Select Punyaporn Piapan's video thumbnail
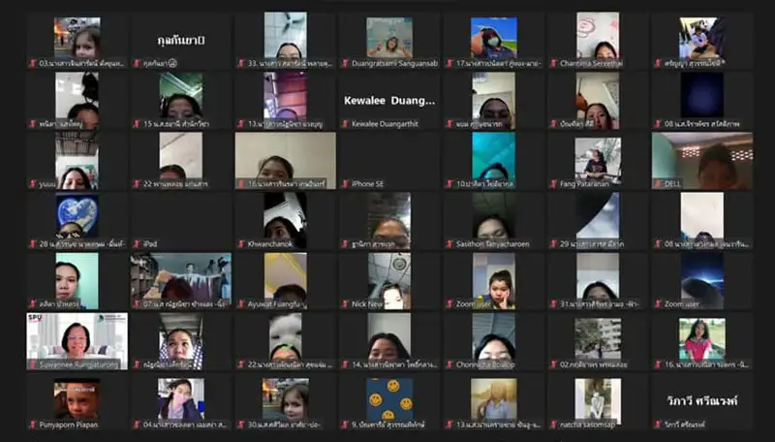Viewport: 775px width, 442px height. pyautogui.click(x=77, y=397)
